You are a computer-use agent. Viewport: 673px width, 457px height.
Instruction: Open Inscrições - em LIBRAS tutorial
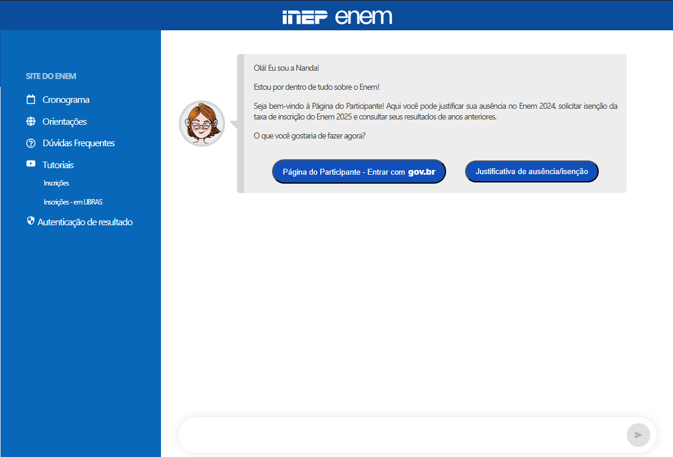tap(73, 202)
